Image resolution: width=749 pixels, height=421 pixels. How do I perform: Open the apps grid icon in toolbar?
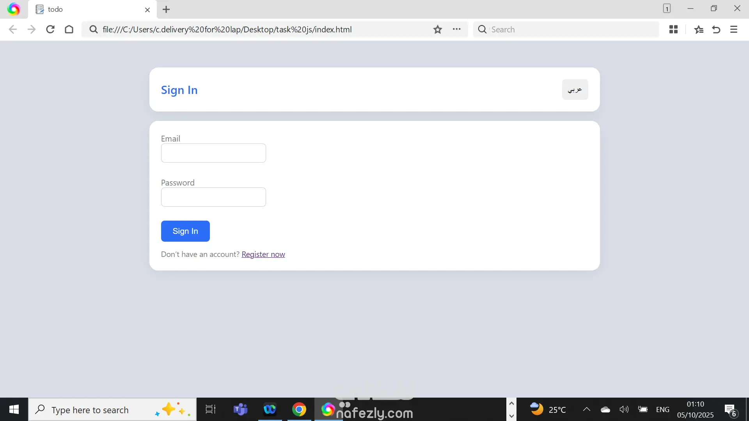coord(673,29)
